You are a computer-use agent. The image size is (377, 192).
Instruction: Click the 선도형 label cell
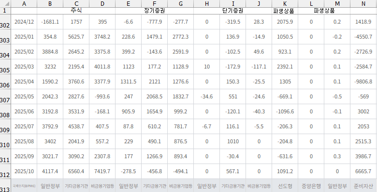(285, 186)
